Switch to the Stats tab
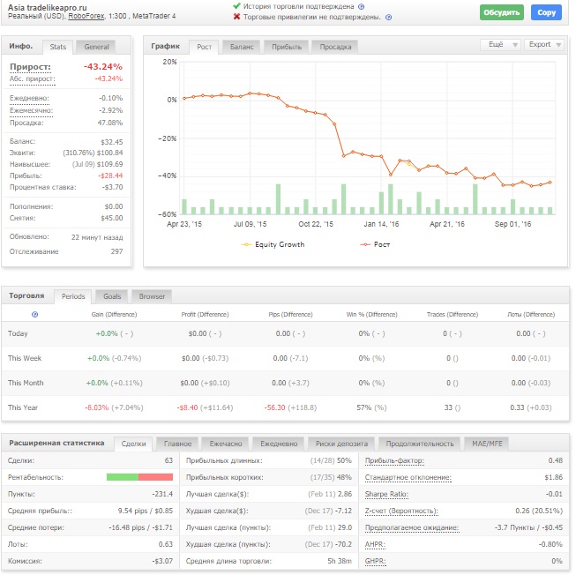This screenshot has height=575, width=576. tap(57, 47)
